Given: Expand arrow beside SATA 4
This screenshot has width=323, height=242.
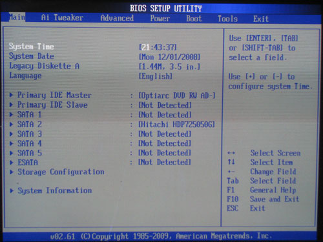Looking at the screenshot, I should pos(12,143).
